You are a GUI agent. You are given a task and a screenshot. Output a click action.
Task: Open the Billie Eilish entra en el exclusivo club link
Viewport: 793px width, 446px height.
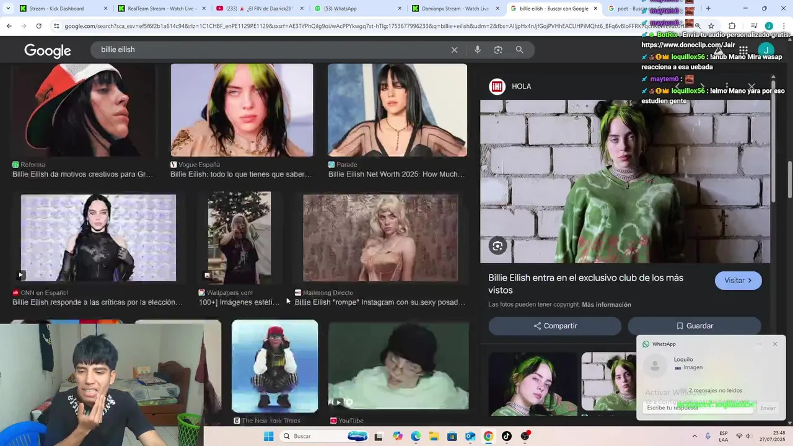[x=585, y=284]
